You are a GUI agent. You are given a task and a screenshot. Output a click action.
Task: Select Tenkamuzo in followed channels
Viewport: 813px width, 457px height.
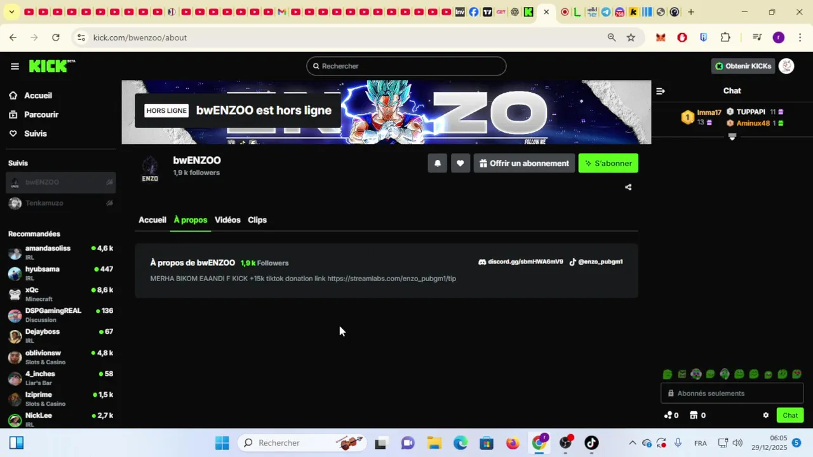[61, 203]
